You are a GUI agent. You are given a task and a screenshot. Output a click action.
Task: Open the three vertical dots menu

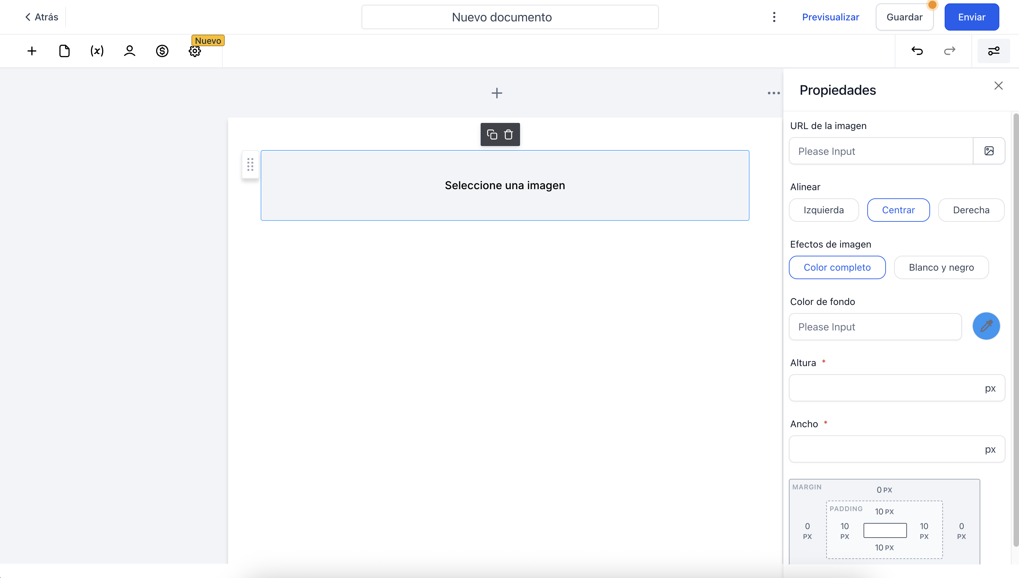[x=774, y=17]
